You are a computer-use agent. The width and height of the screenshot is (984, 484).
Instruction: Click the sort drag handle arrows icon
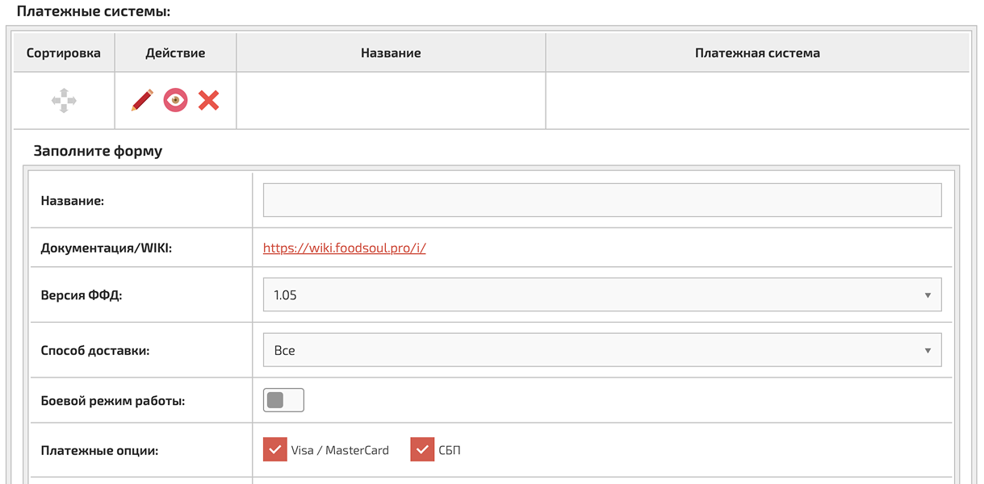coord(64,101)
